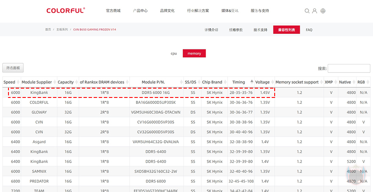Click timing value 30-36-36-77
Screen dimensions: 373x192
point(241,112)
